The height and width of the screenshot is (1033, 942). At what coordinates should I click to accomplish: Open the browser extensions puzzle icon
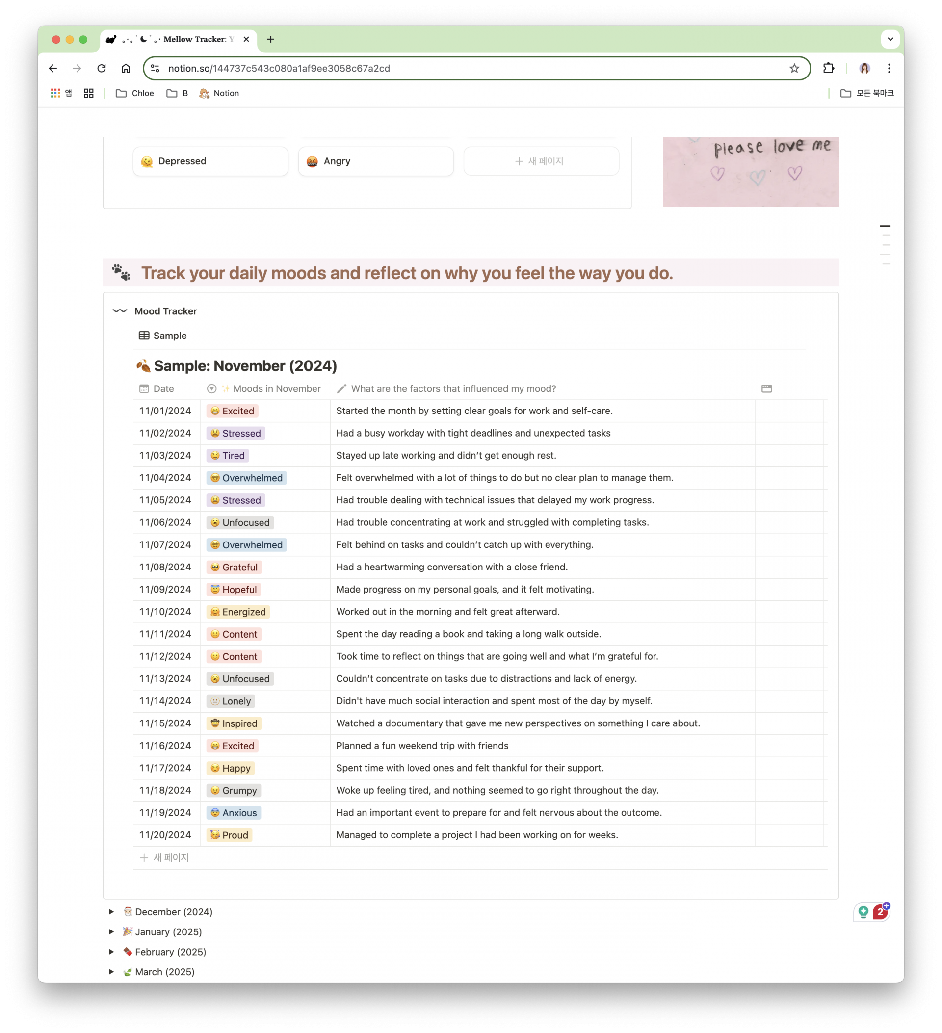tap(828, 68)
